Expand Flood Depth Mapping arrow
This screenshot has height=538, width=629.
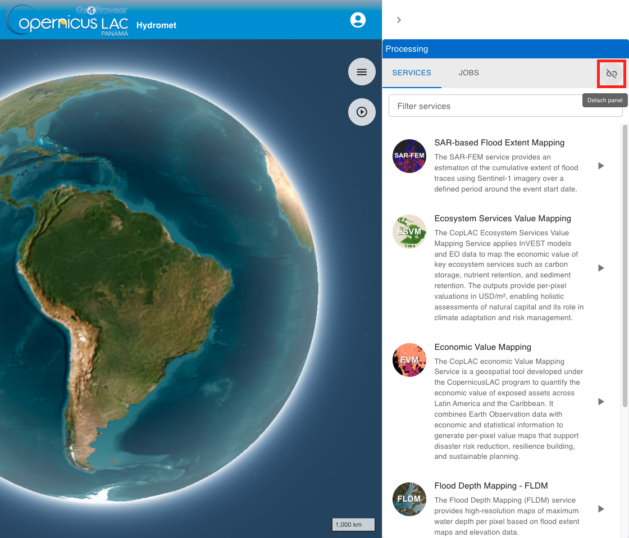point(601,509)
